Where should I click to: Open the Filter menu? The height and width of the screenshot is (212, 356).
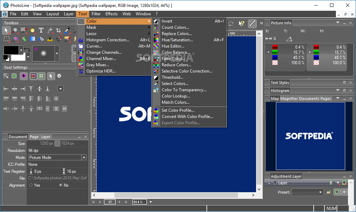tap(96, 14)
